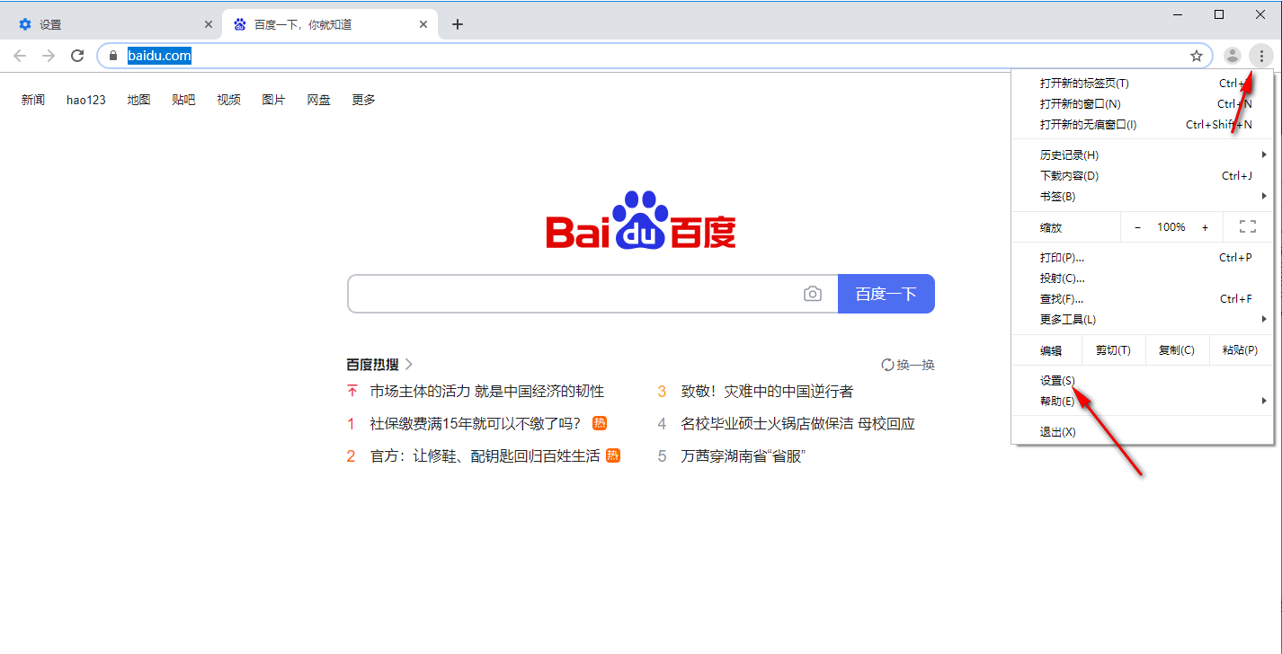Open 社保缴费满15年就可以不缴了吗？ headline

point(476,424)
